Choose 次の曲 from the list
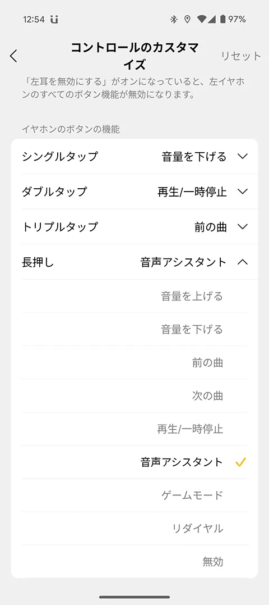269x605 pixels. [134, 396]
